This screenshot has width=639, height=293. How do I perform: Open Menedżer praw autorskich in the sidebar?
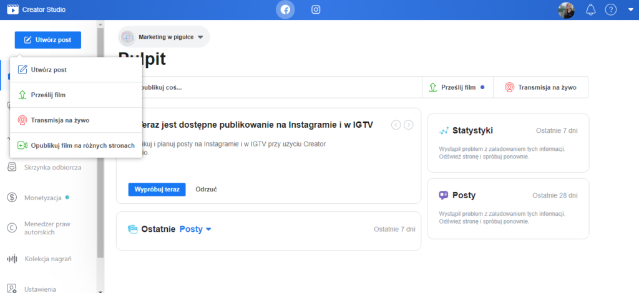click(48, 228)
